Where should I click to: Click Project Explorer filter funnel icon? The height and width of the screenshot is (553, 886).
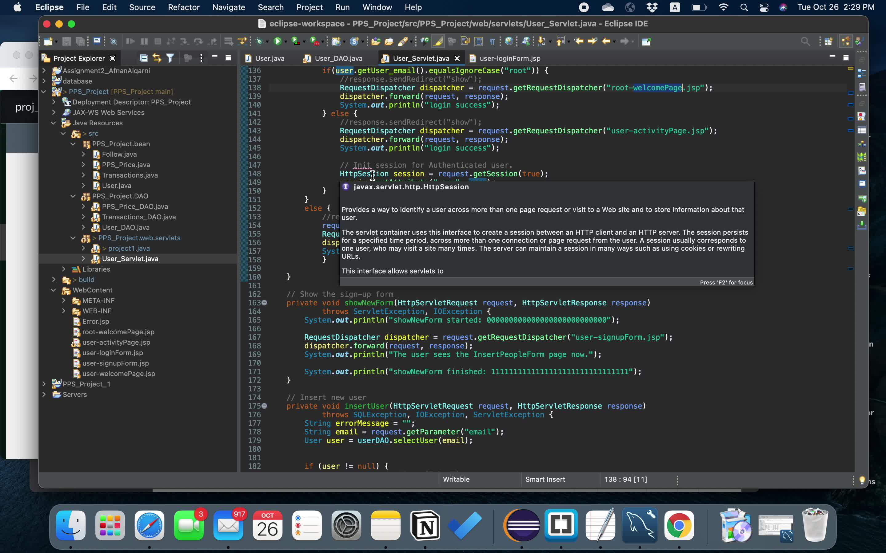(170, 58)
